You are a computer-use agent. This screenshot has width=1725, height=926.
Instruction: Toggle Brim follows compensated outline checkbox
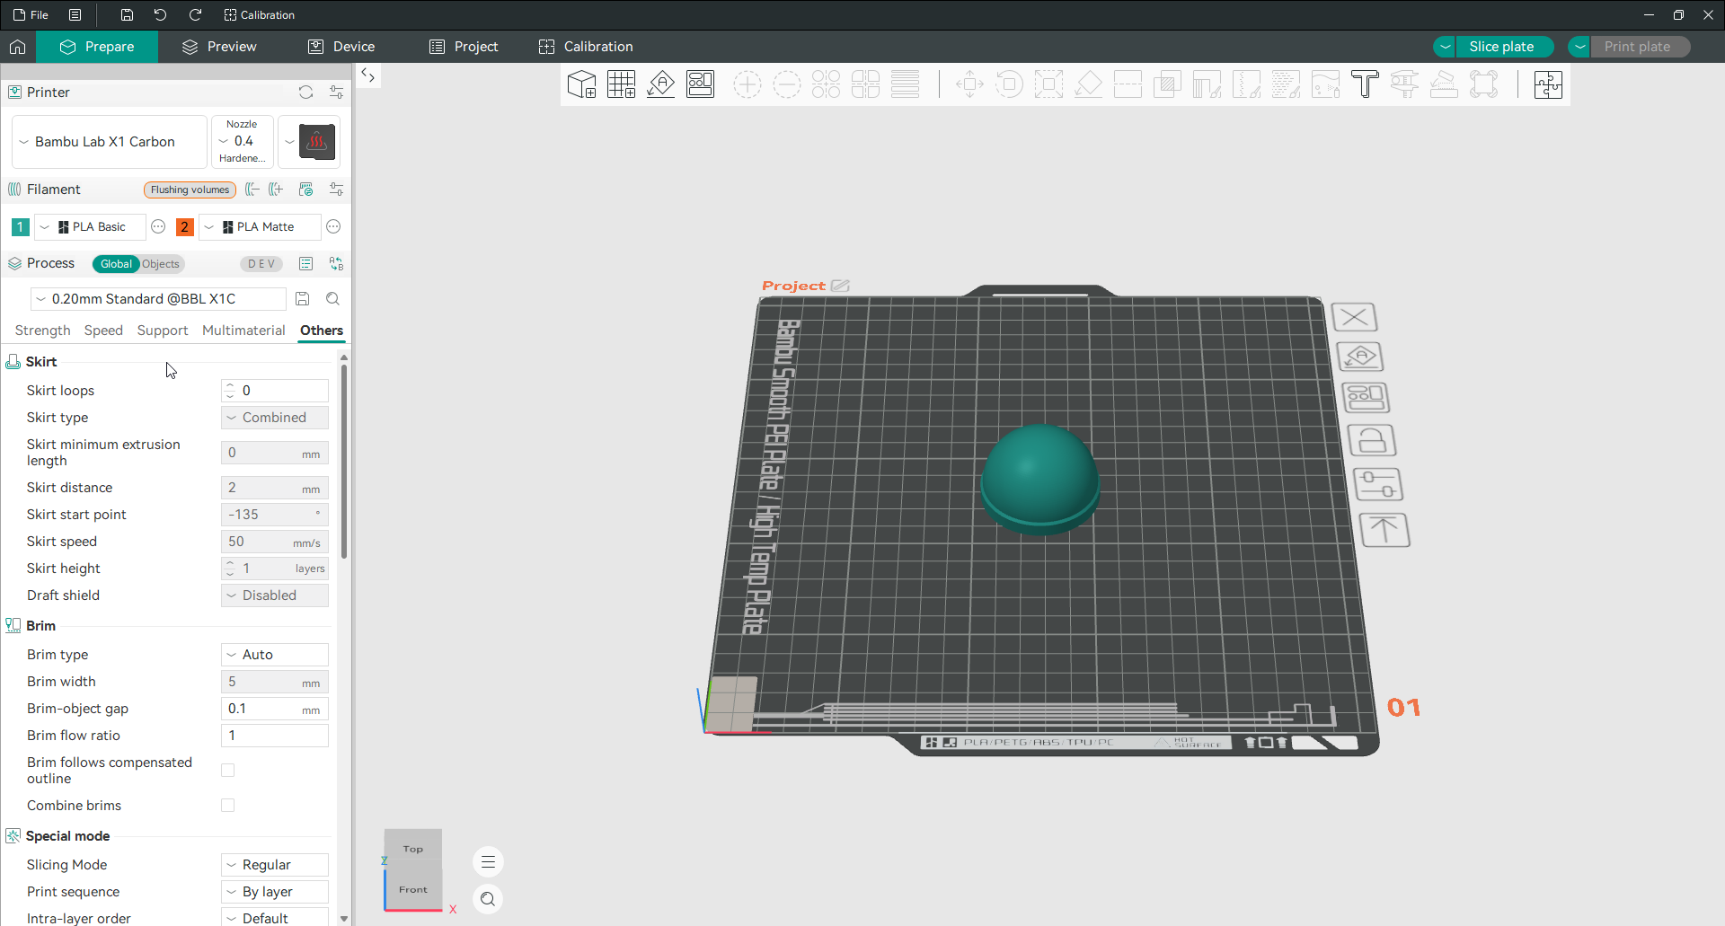click(x=228, y=771)
